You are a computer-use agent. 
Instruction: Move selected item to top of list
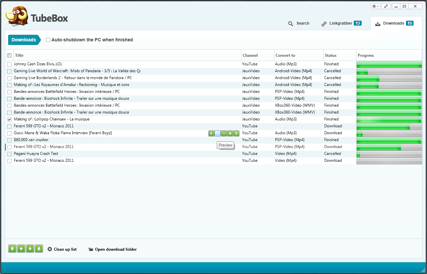click(x=12, y=249)
